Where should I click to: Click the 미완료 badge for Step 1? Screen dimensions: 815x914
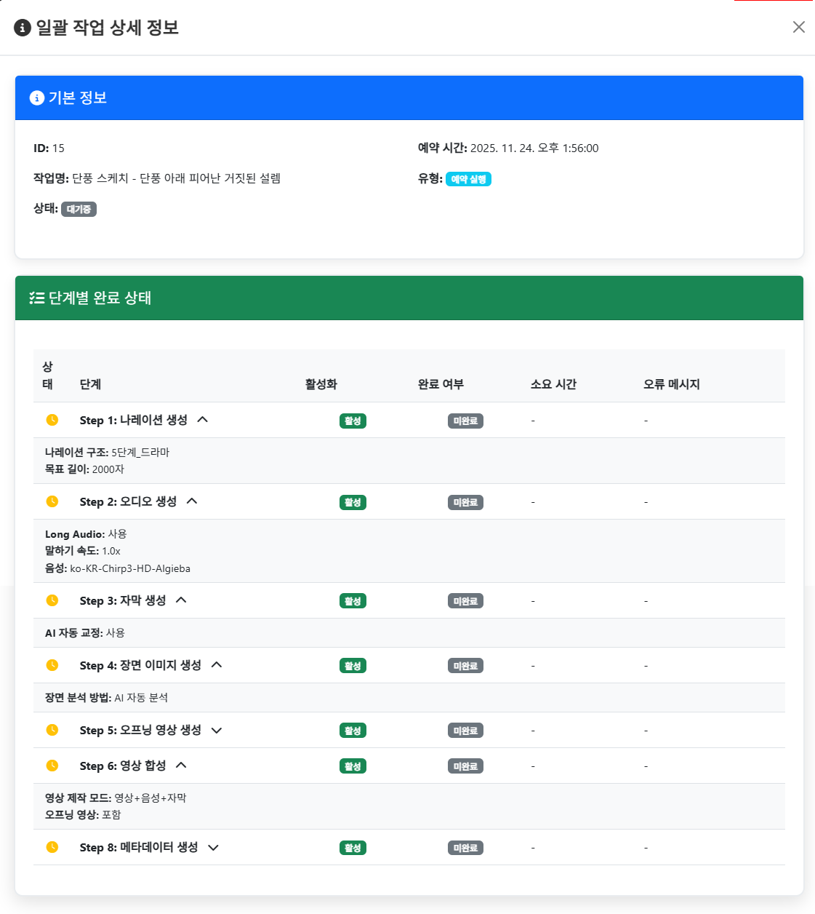(465, 421)
